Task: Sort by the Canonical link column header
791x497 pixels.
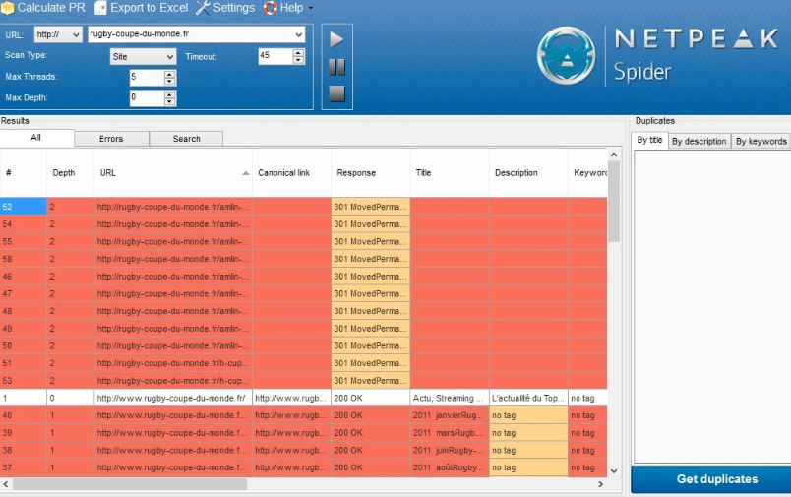Action: coord(291,172)
